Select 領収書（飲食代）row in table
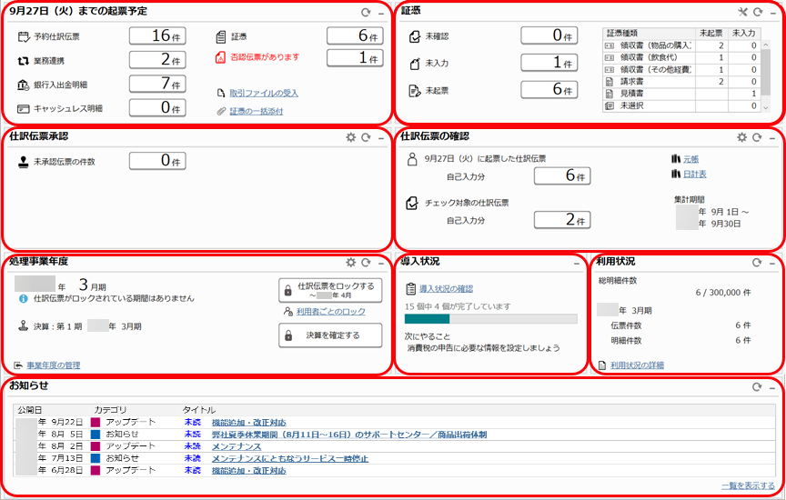The width and height of the screenshot is (786, 500). click(x=682, y=57)
